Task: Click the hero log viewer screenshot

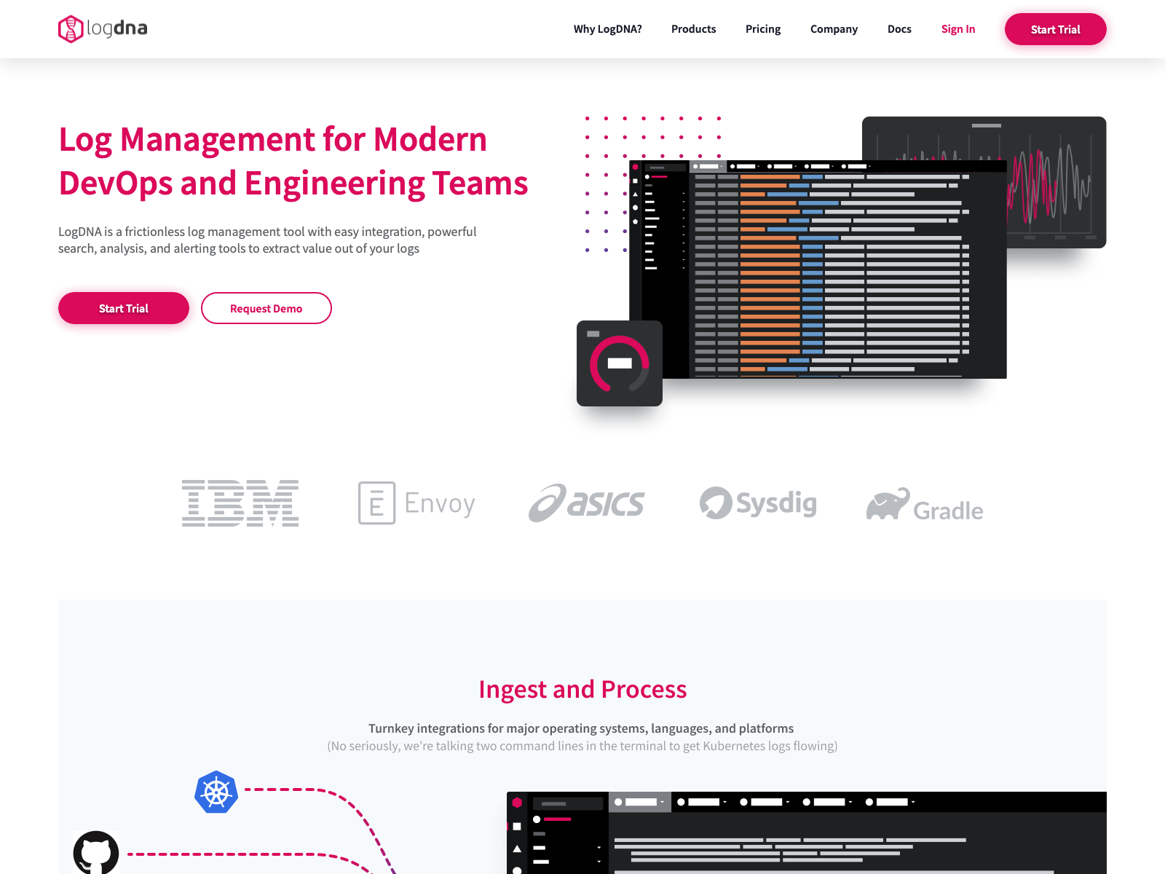Action: point(818,269)
